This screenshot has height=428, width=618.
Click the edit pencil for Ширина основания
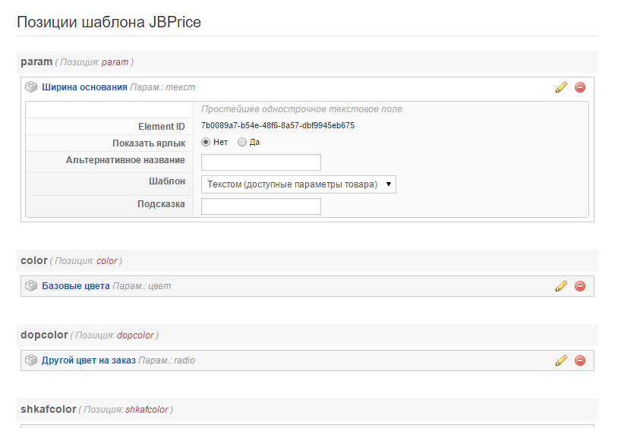(561, 87)
